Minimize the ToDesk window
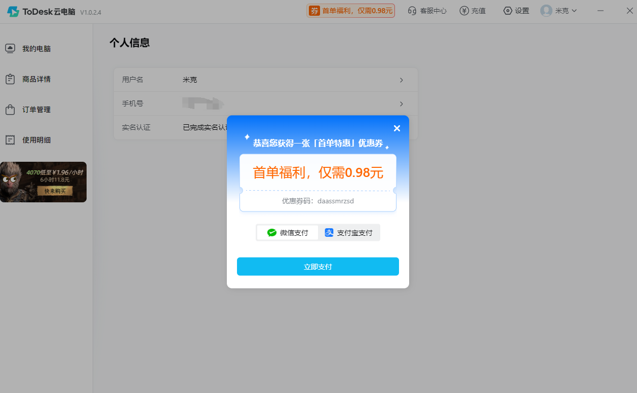 (x=601, y=11)
